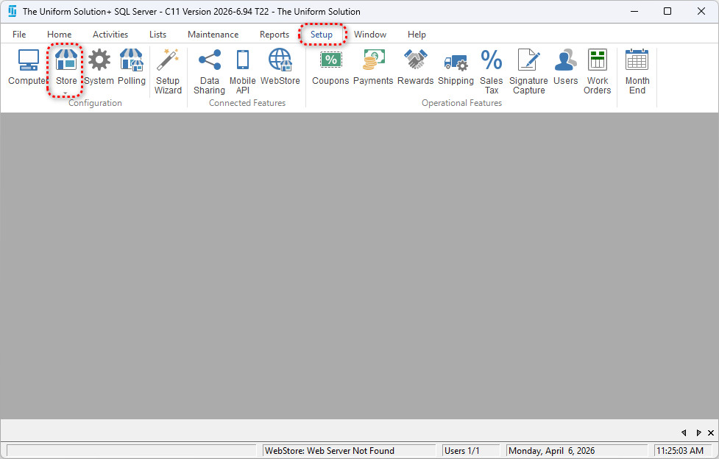Click the WebStore status bar panel
This screenshot has height=459, width=719.
(349, 451)
